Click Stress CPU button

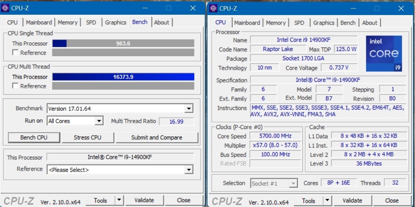[x=88, y=138]
